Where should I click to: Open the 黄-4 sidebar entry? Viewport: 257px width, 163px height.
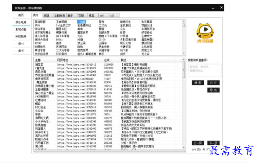(x=21, y=44)
